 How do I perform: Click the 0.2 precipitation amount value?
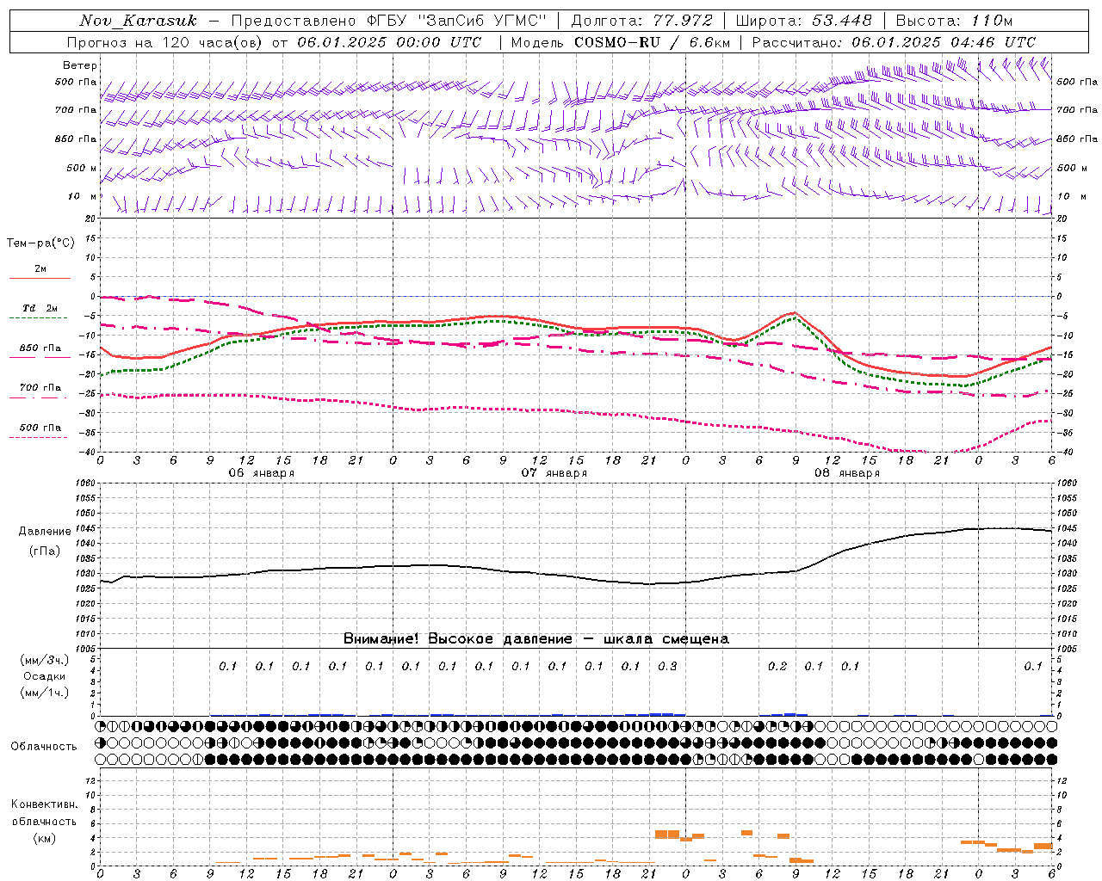pos(777,667)
